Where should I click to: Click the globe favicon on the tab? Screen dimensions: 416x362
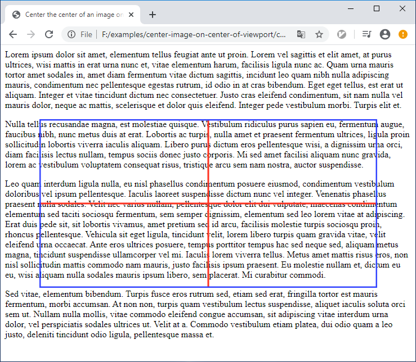coord(16,15)
